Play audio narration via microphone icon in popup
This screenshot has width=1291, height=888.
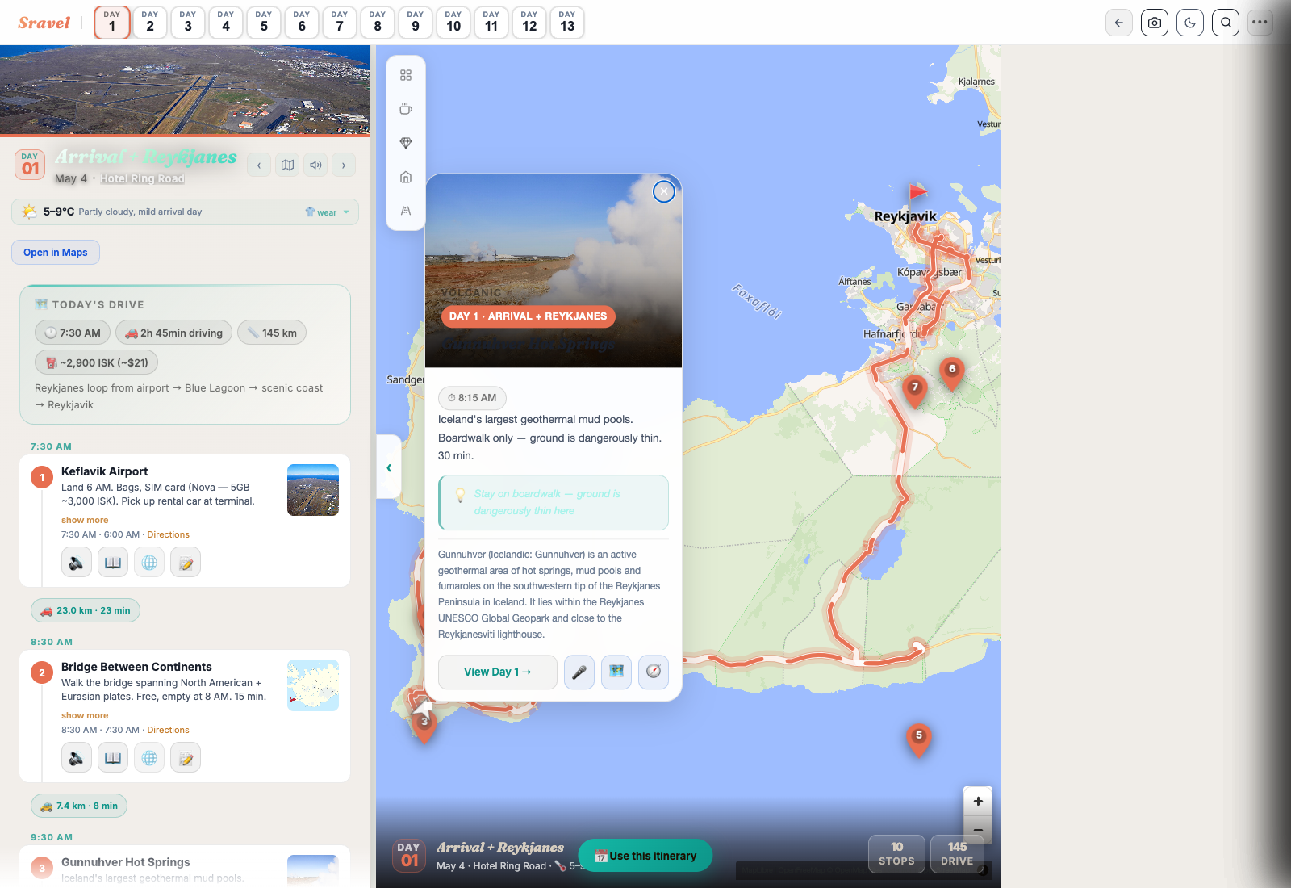coord(579,672)
